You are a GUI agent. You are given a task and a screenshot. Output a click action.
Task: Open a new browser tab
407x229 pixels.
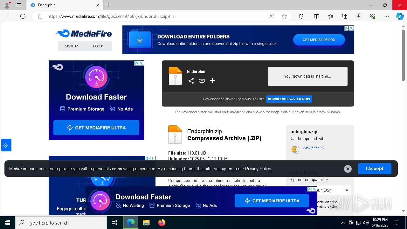(x=108, y=5)
